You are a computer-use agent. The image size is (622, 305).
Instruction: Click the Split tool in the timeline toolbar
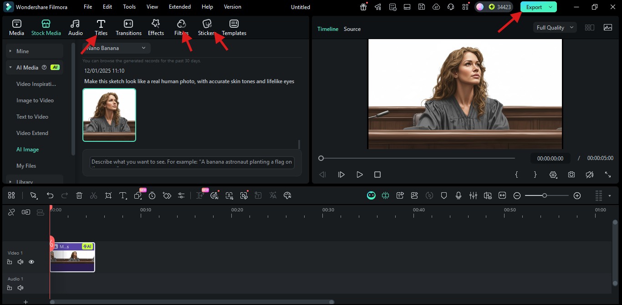93,195
